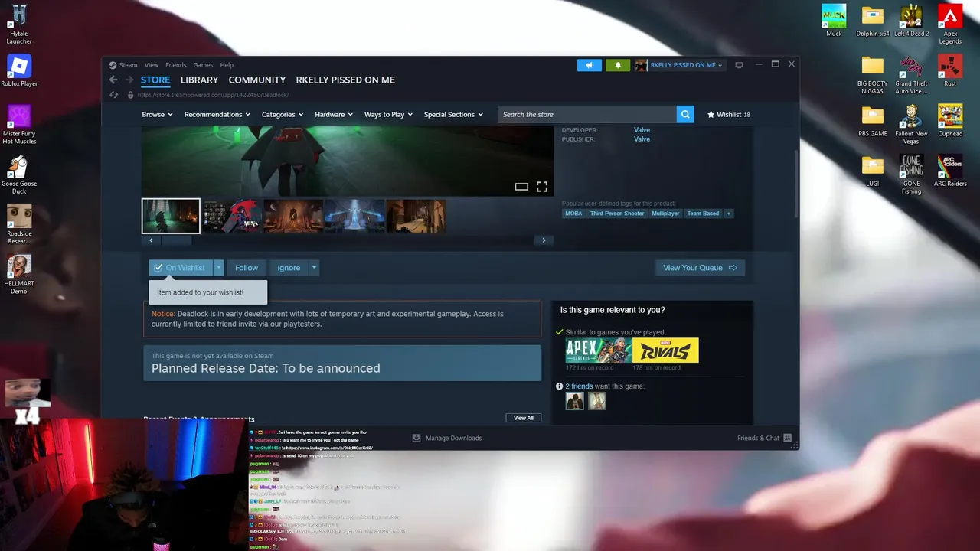This screenshot has width=980, height=551.
Task: Click the MOBA tag
Action: coord(573,214)
